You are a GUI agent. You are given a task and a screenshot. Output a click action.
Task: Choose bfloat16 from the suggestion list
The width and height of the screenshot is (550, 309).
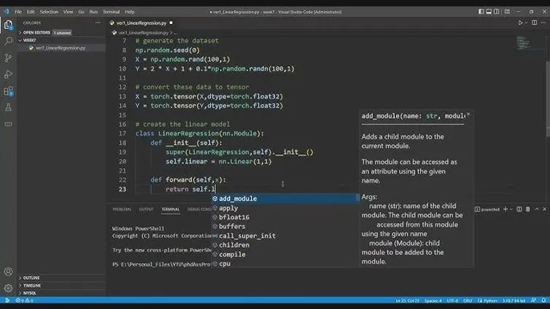click(285, 217)
